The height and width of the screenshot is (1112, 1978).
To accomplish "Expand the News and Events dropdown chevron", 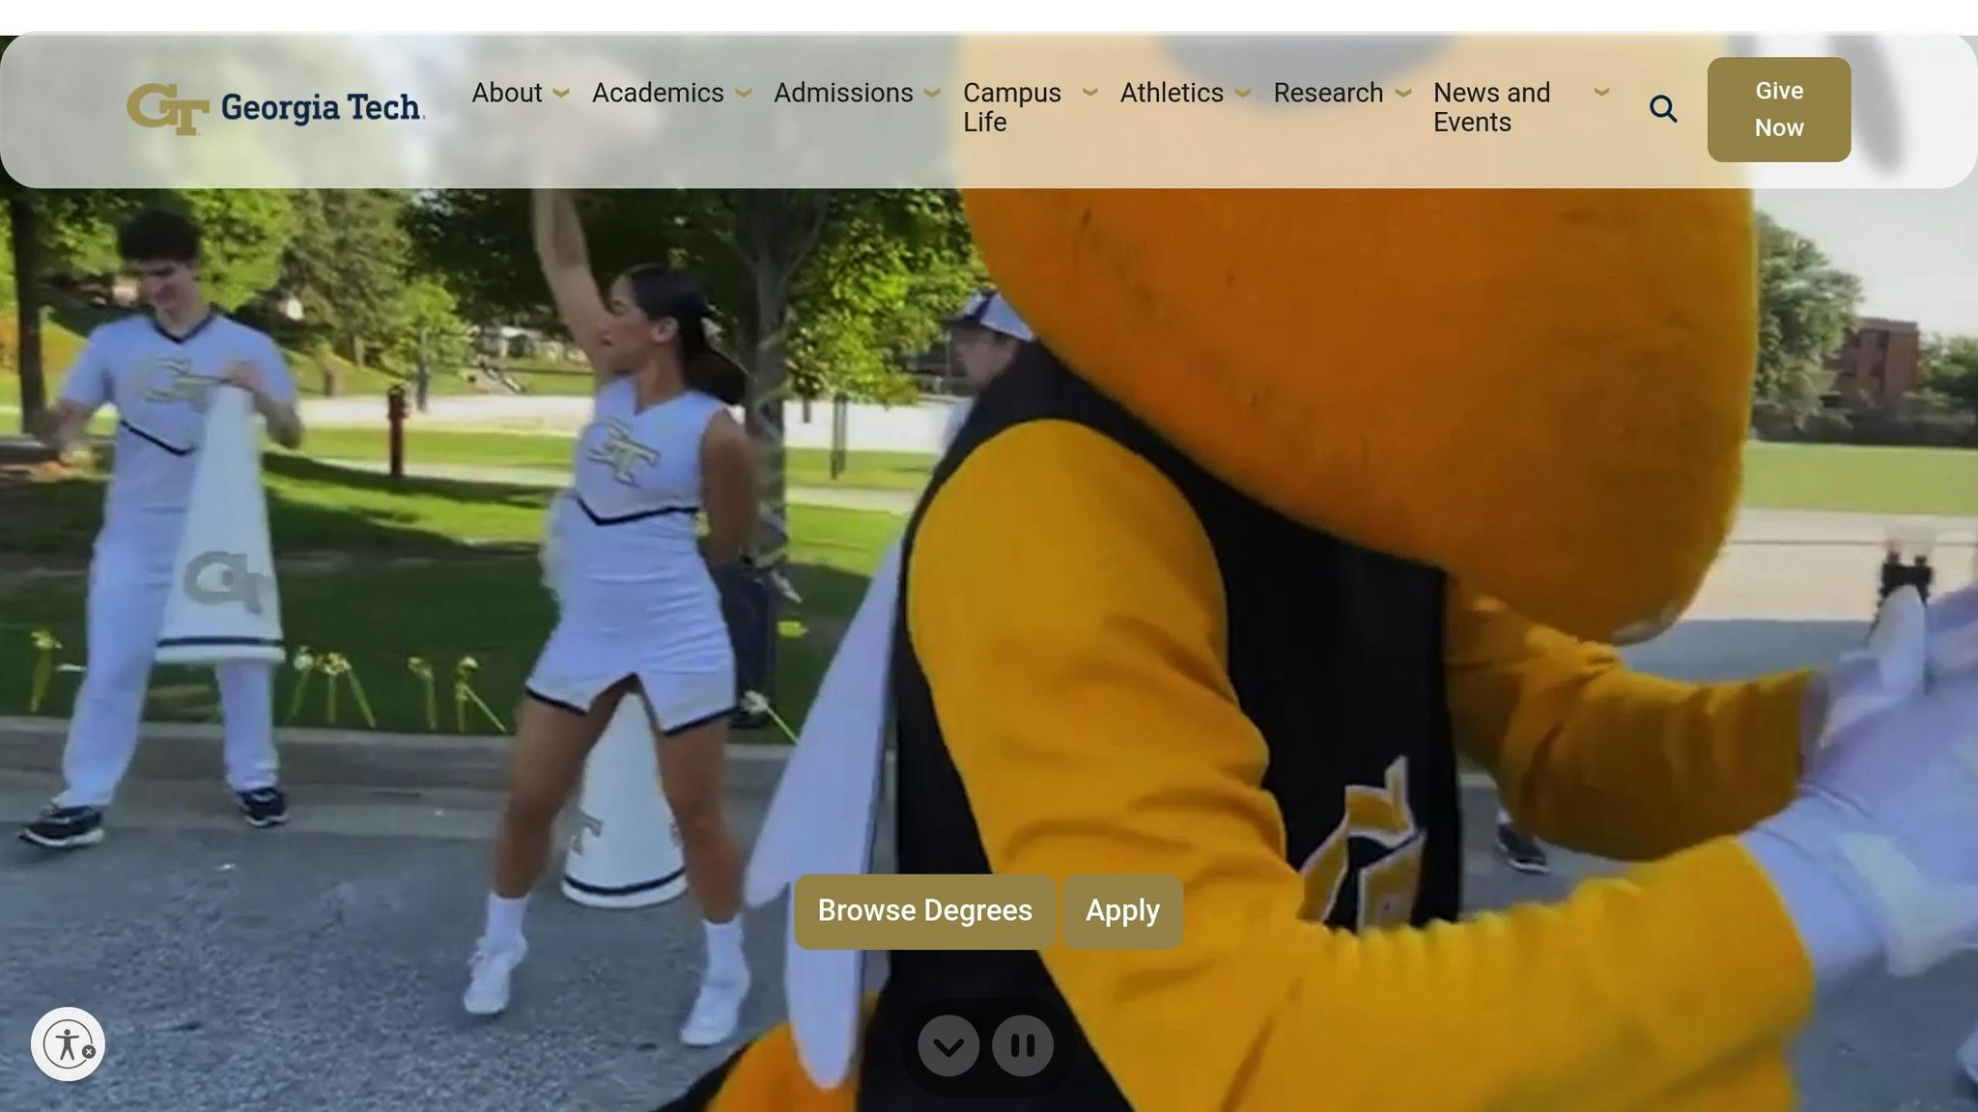I will 1601,93.
